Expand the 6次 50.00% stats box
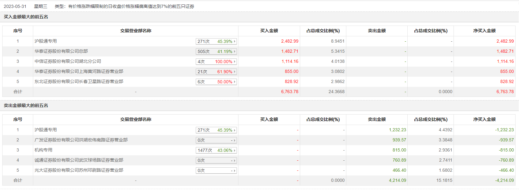 pyautogui.click(x=216, y=82)
